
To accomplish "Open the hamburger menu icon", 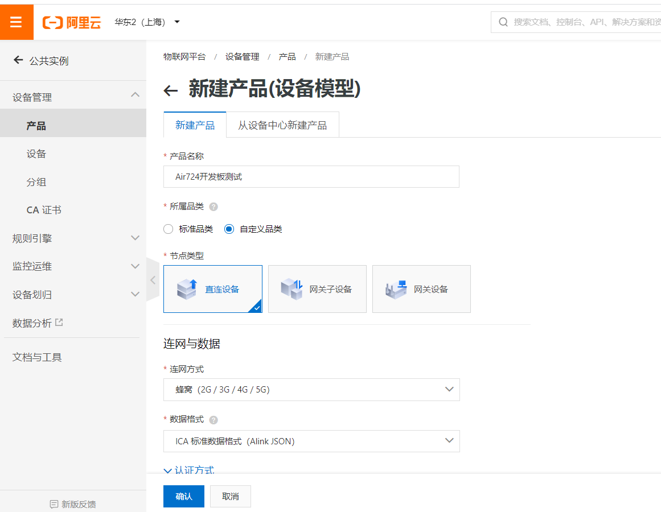I will 17,22.
